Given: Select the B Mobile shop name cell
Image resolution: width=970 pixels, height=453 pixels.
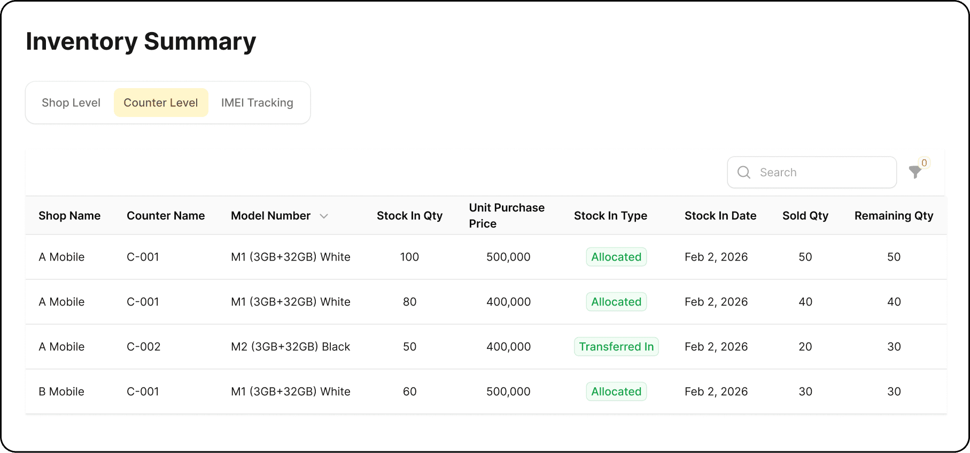Looking at the screenshot, I should 61,392.
